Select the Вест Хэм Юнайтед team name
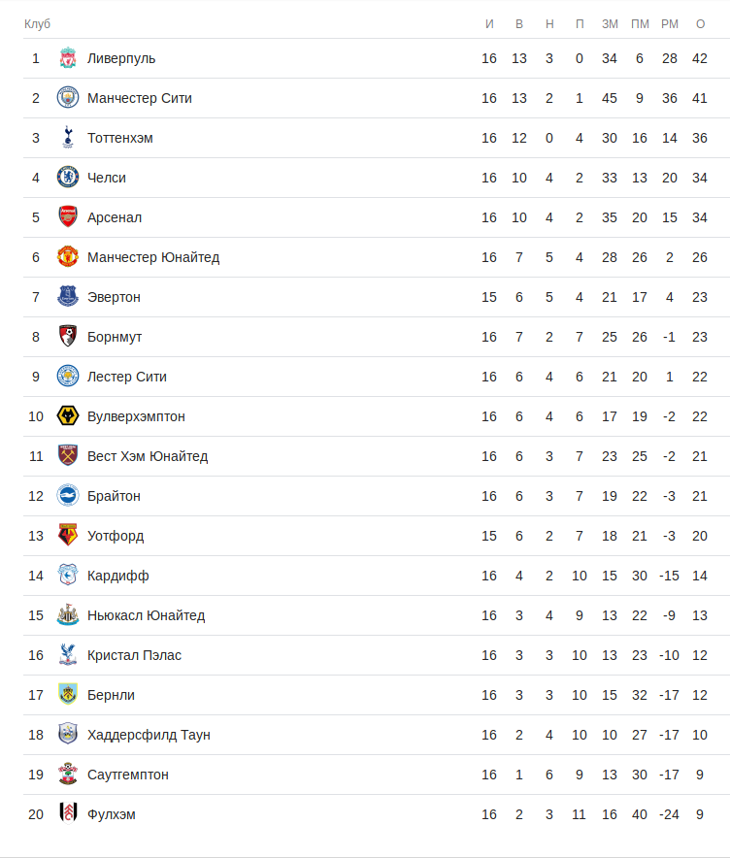The image size is (730, 858). point(148,456)
